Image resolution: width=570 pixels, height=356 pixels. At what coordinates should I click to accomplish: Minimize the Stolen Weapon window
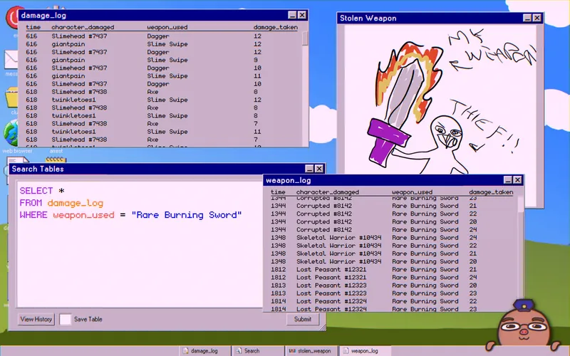click(527, 18)
